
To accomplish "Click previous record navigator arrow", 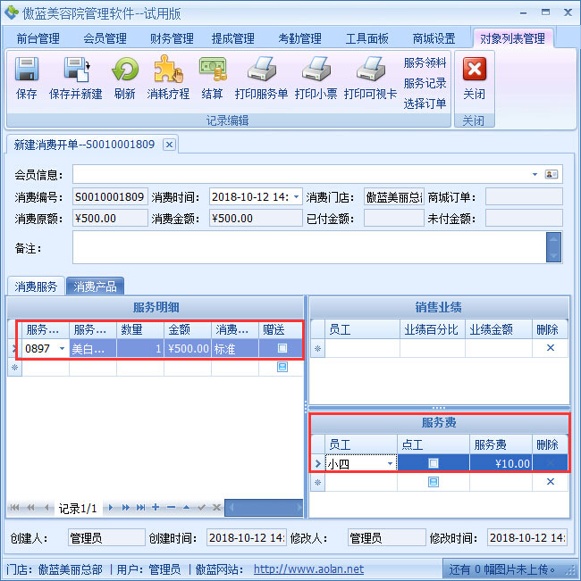I will [46, 507].
